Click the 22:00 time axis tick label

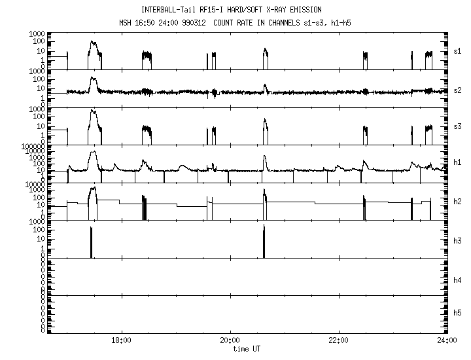[x=338, y=342]
